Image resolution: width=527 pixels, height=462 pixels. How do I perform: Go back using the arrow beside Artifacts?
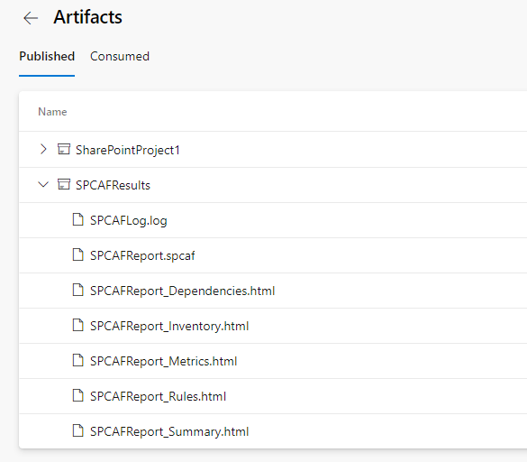pyautogui.click(x=31, y=18)
